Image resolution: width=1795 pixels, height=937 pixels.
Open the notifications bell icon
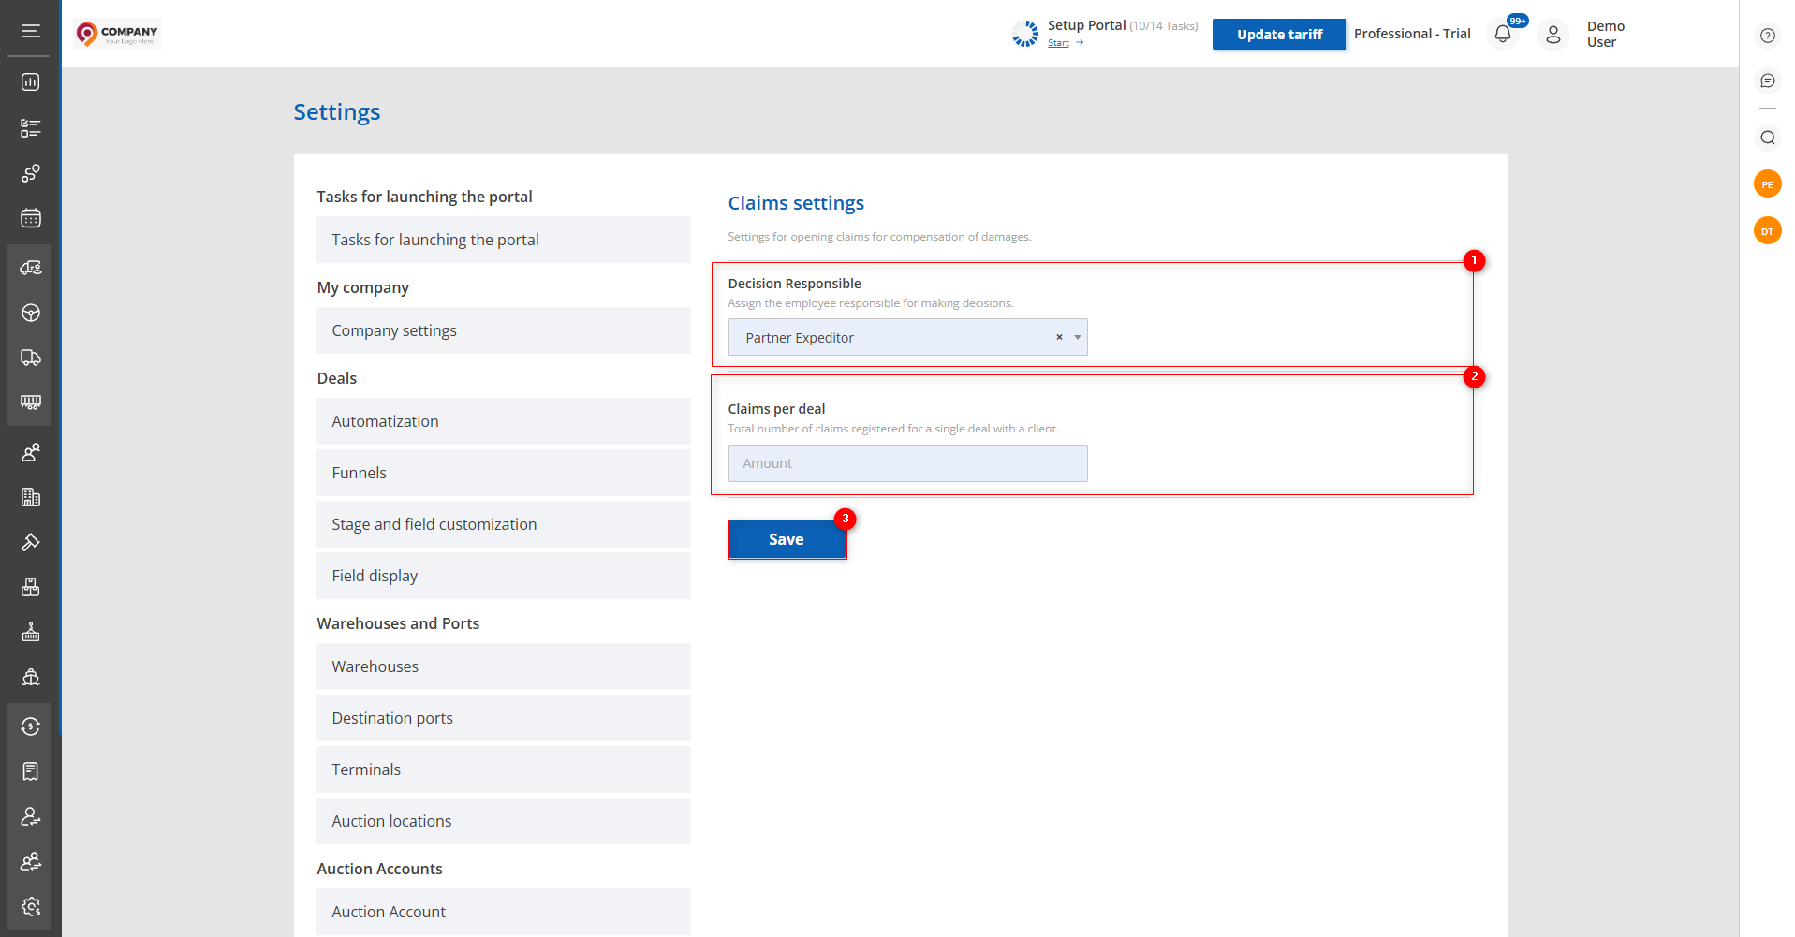click(x=1502, y=35)
